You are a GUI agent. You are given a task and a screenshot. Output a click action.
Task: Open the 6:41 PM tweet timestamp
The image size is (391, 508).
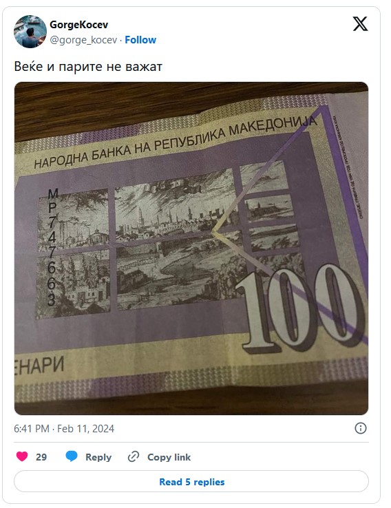[32, 429]
